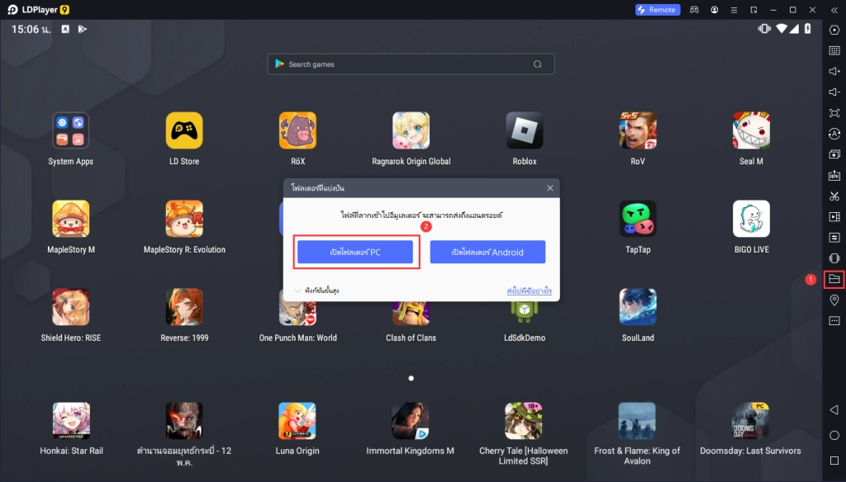Open the three-dots more tools sidebar button
Image resolution: width=846 pixels, height=482 pixels.
point(834,321)
